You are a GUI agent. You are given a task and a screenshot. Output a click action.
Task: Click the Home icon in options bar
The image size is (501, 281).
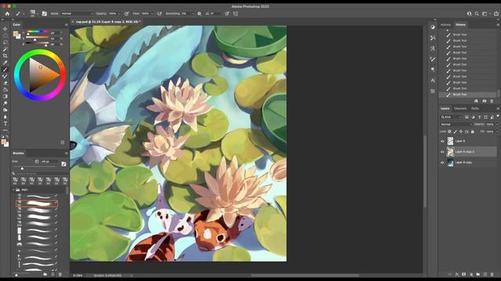coord(7,14)
